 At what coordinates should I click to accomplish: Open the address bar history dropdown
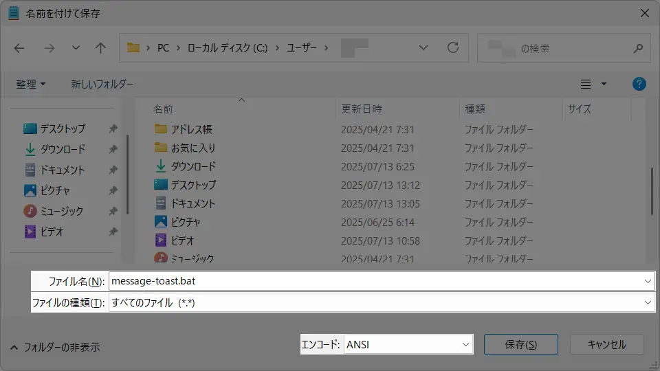pos(423,48)
